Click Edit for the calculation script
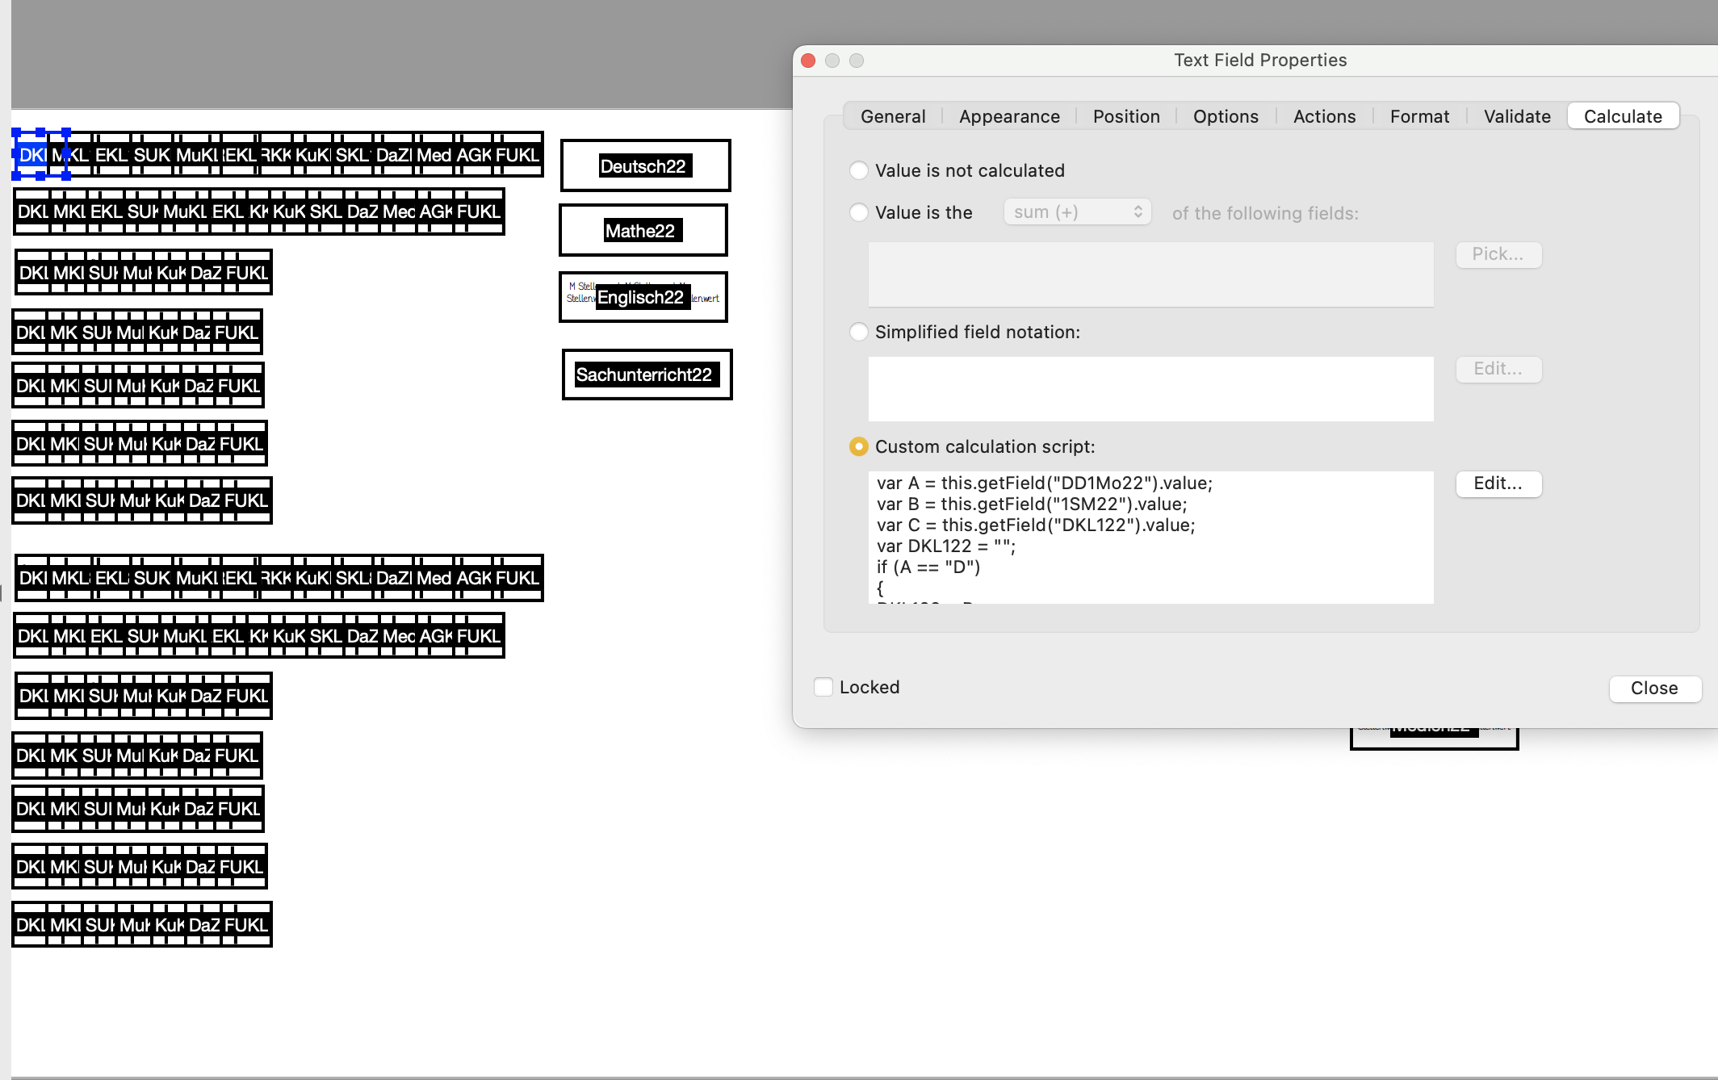Screen dimensions: 1718x1080 [1498, 483]
